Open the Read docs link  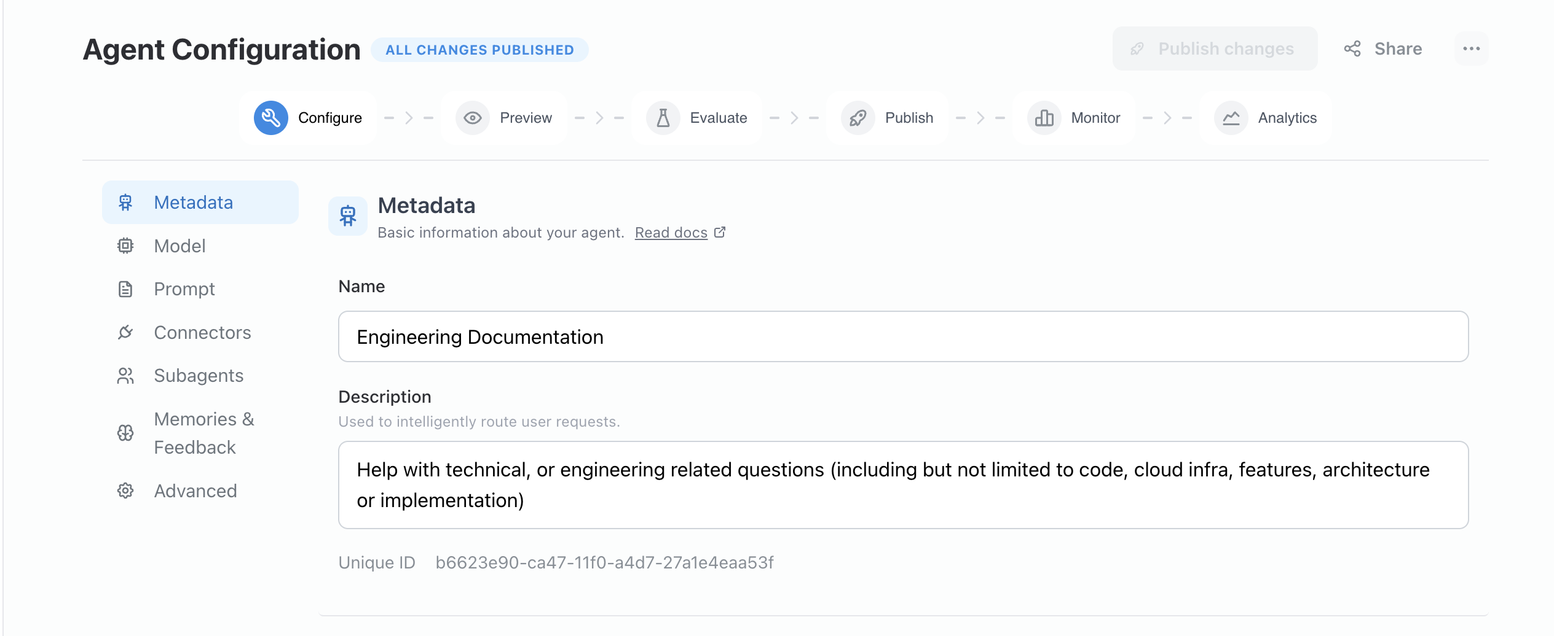point(671,232)
